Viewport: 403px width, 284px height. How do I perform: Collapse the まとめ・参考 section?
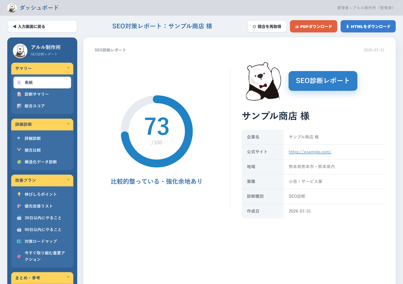tap(42, 278)
